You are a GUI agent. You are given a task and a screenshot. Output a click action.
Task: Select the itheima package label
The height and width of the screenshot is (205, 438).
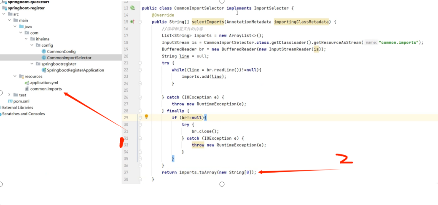click(43, 39)
